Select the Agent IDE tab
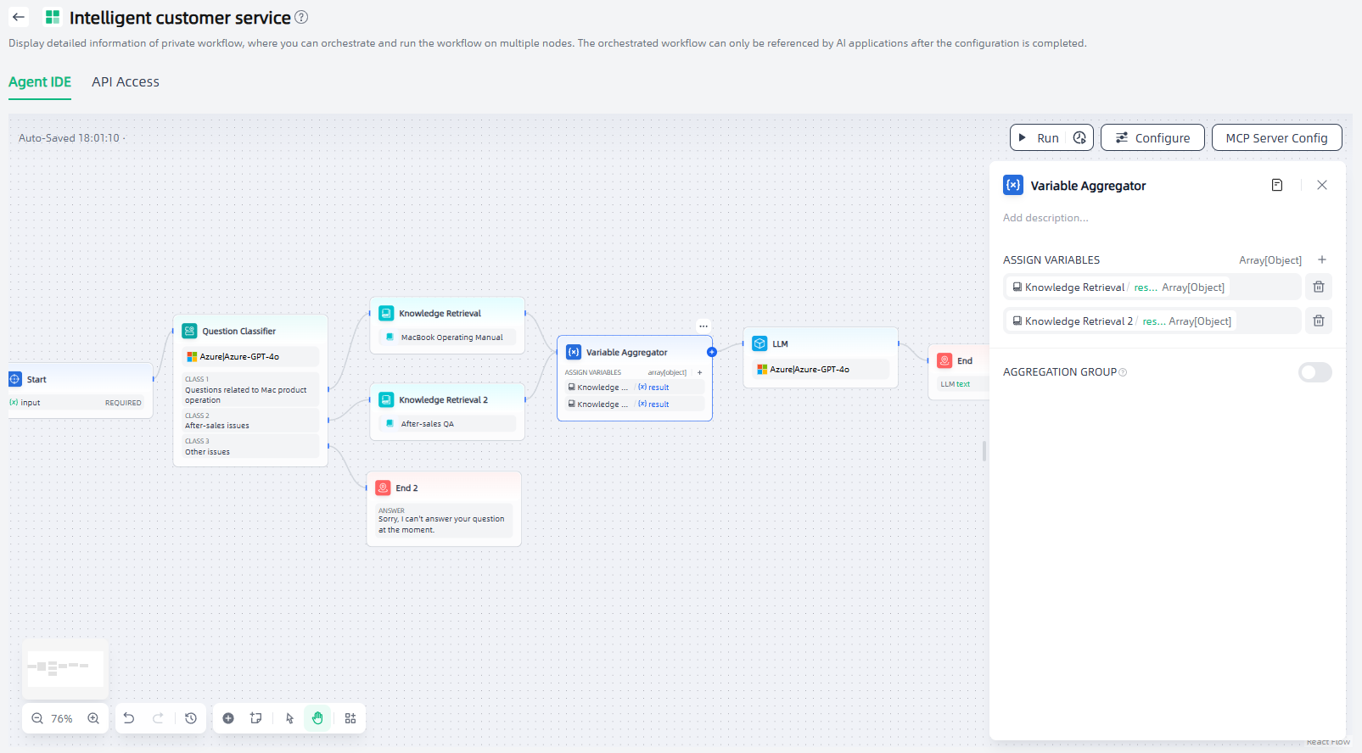Viewport: 1362px width, 753px height. click(x=40, y=82)
